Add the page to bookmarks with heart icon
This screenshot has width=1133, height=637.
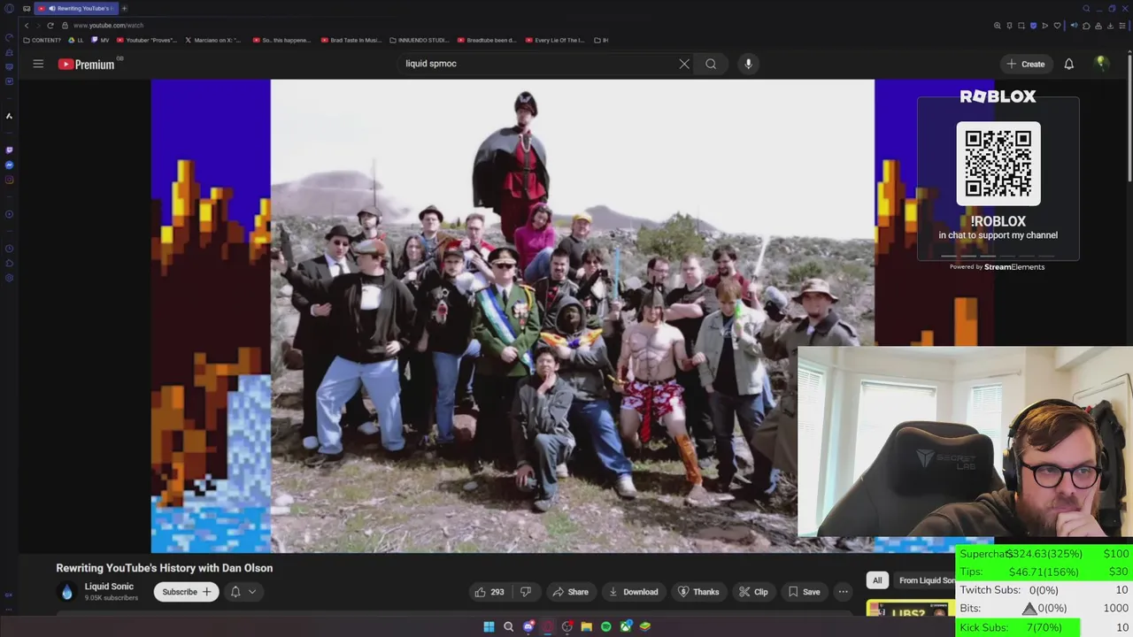tap(1057, 26)
